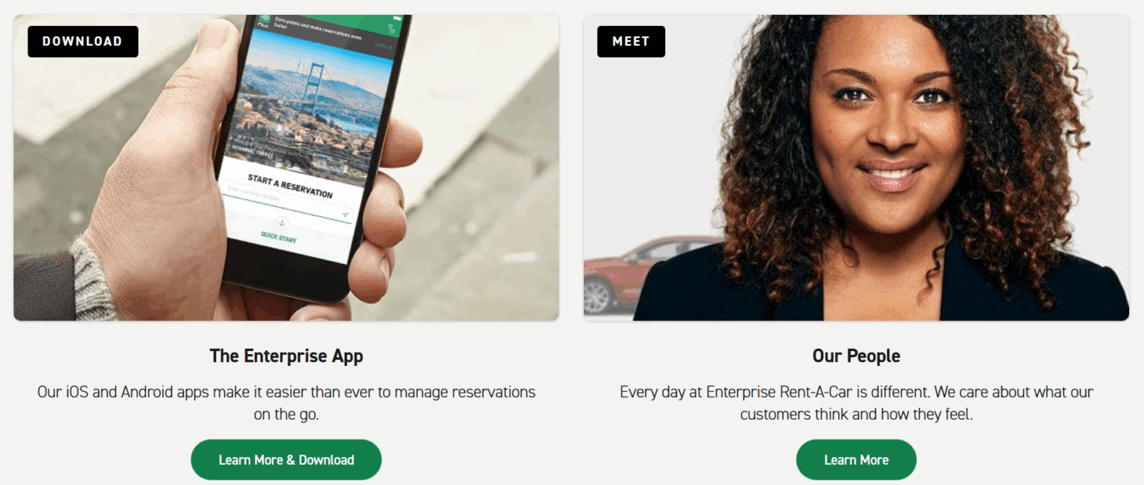Screen dimensions: 1144x485
Task: Open Learn More under Our People
Action: (x=856, y=460)
